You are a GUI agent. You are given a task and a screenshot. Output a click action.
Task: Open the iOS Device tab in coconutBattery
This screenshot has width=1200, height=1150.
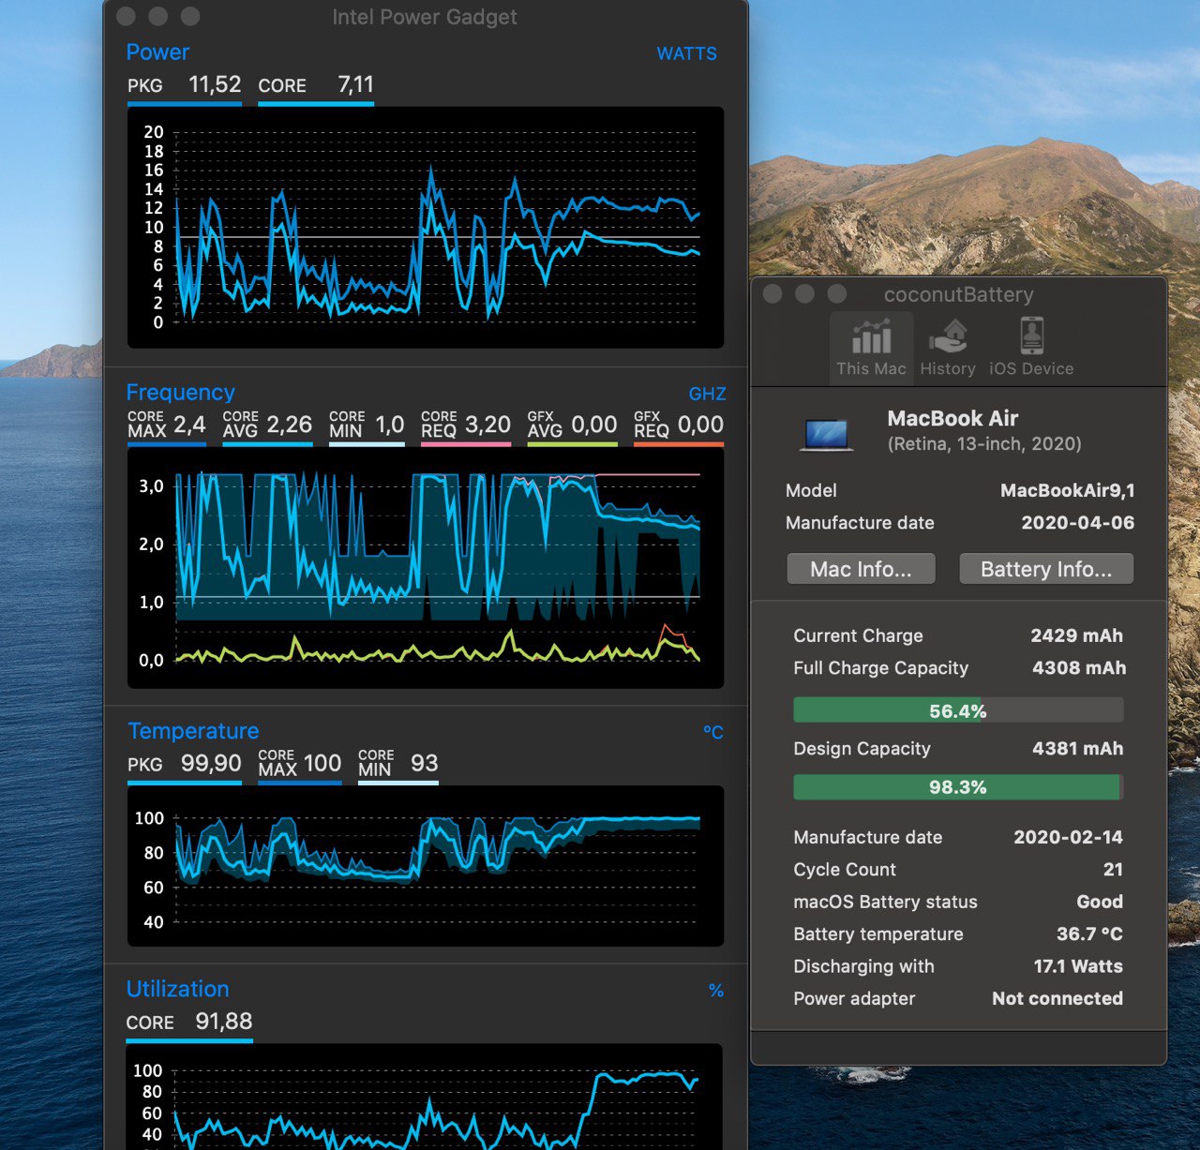pyautogui.click(x=1031, y=348)
